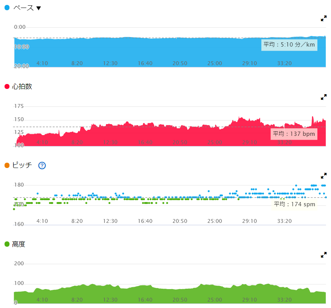Image resolution: width=331 pixels, height=308 pixels.
Task: Click the 4:10 mark on pace chart
Action: click(x=42, y=63)
